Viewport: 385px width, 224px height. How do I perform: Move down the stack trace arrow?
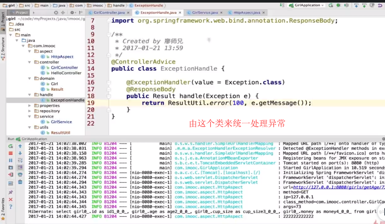pyautogui.click(x=20, y=153)
